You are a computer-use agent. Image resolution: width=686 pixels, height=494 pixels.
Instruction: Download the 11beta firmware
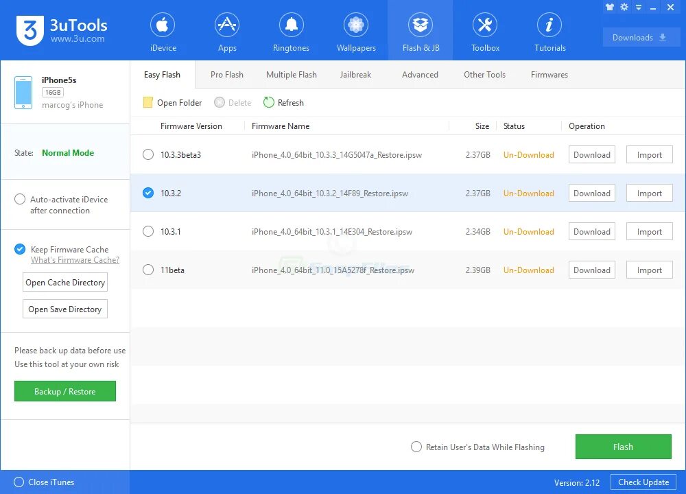click(591, 270)
